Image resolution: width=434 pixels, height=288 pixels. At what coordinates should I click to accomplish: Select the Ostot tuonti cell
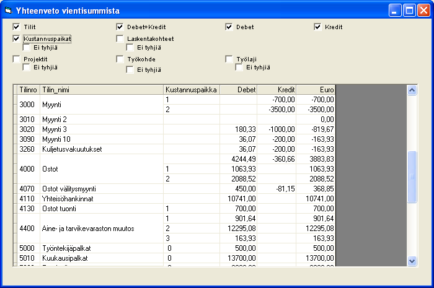tap(102, 209)
